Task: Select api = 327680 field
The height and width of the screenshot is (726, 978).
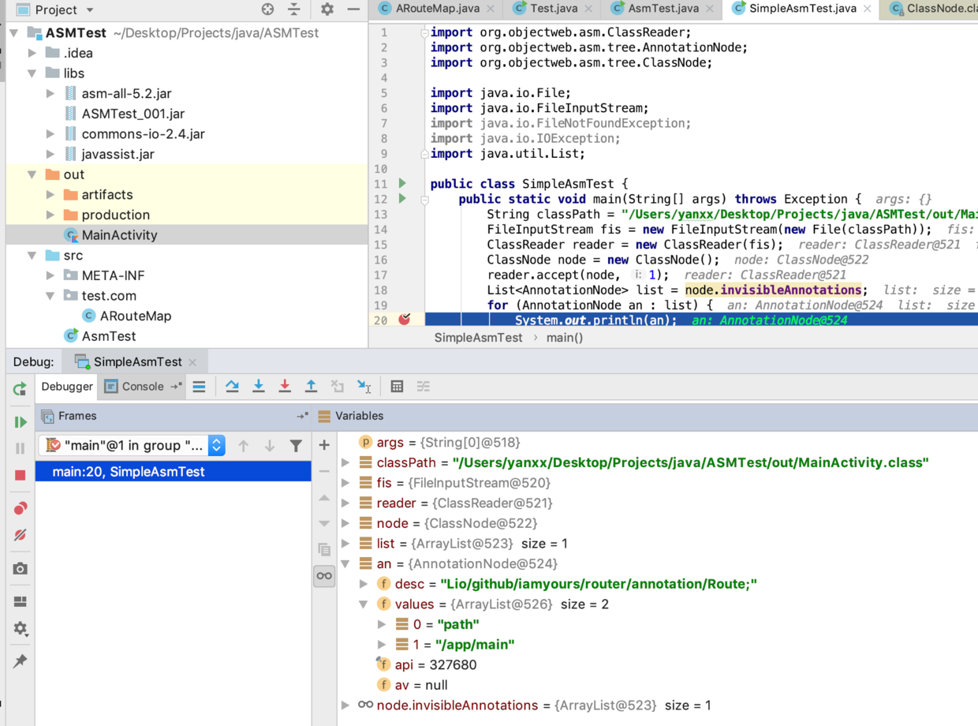Action: click(435, 664)
